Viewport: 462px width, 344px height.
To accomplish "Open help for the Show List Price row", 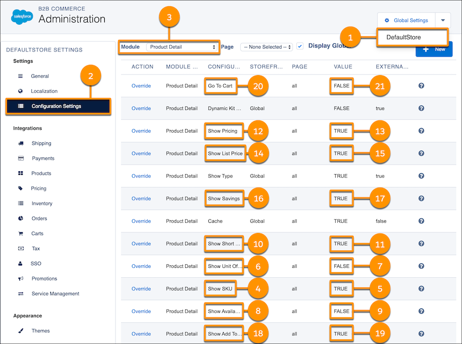I will (x=421, y=153).
